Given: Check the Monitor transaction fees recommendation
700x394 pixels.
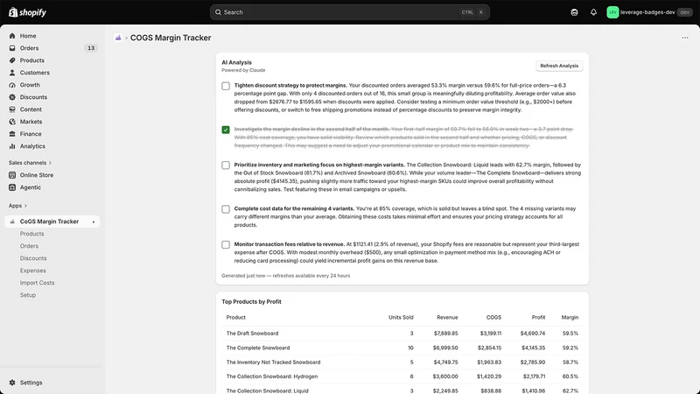Looking at the screenshot, I should tap(226, 245).
